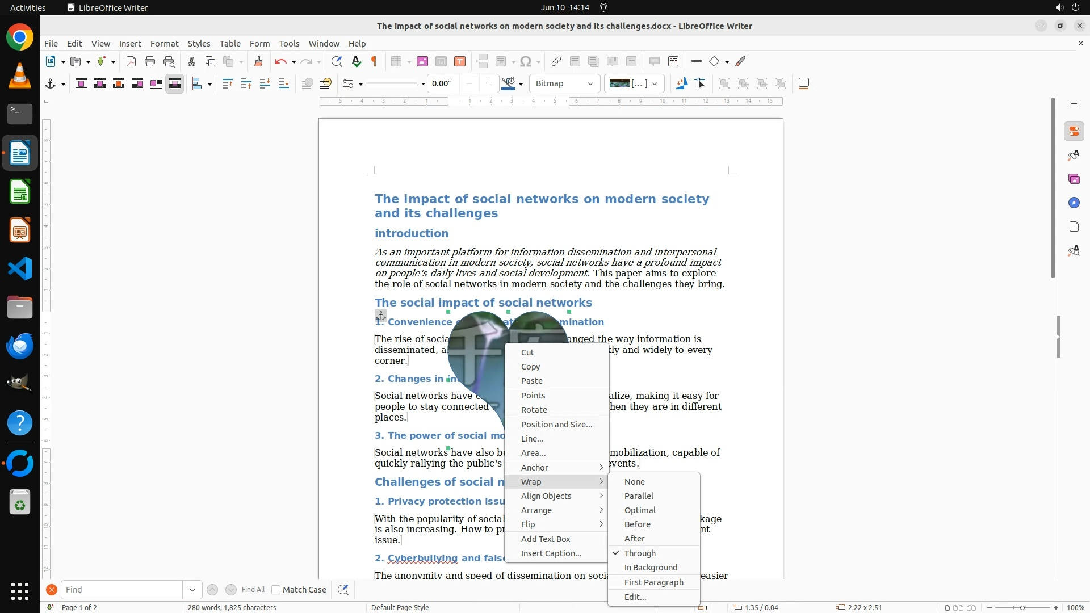1090x613 pixels.
Task: Click the zoom slider in the status bar
Action: [1022, 608]
